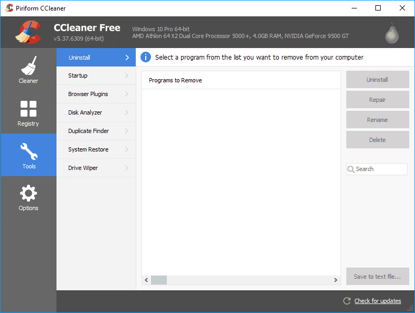Switch to System Restore
This screenshot has height=313, width=415.
click(x=88, y=149)
